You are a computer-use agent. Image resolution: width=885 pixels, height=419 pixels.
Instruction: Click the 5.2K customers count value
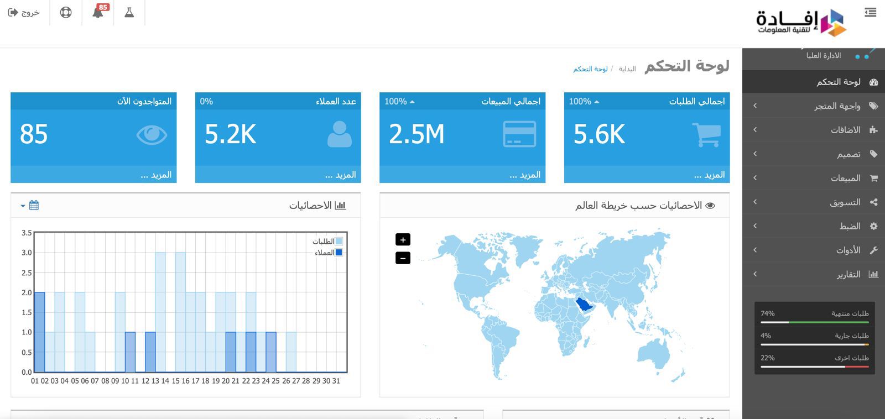[x=230, y=134]
